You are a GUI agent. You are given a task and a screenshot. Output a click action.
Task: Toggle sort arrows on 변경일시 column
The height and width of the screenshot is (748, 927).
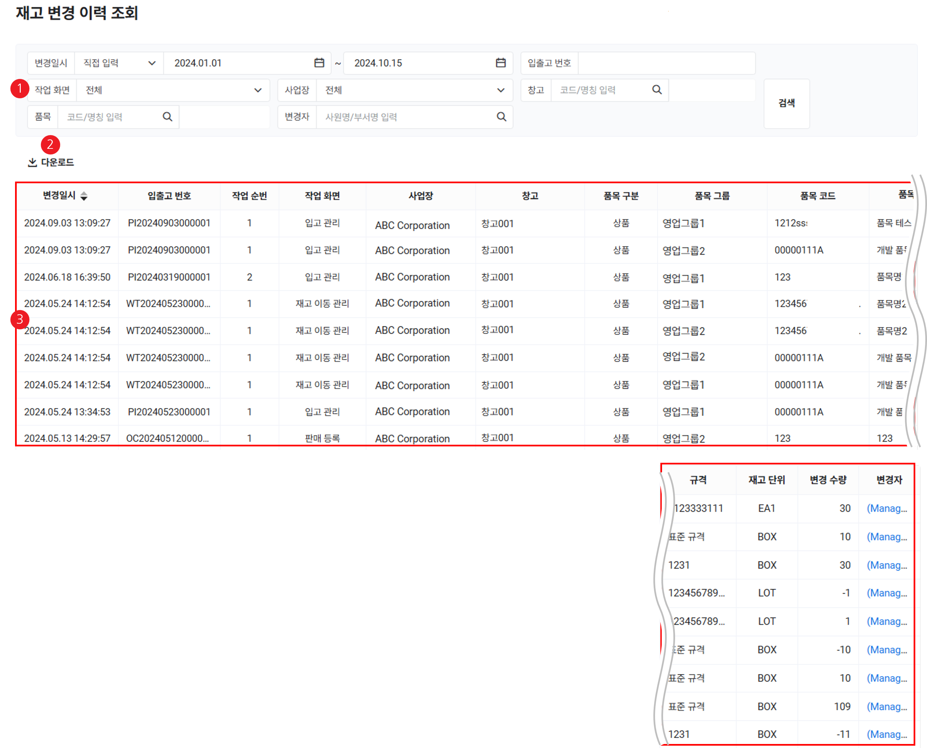click(x=84, y=196)
